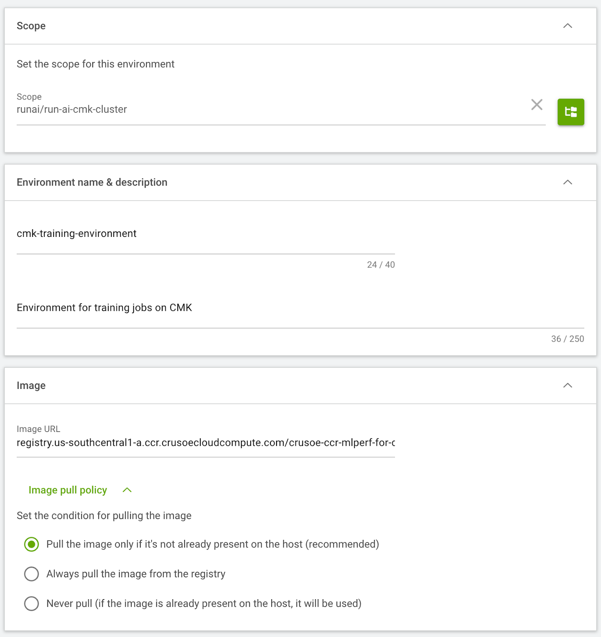Collapse the Environment name & description chevron
Screen dimensions: 601x637
tap(568, 182)
